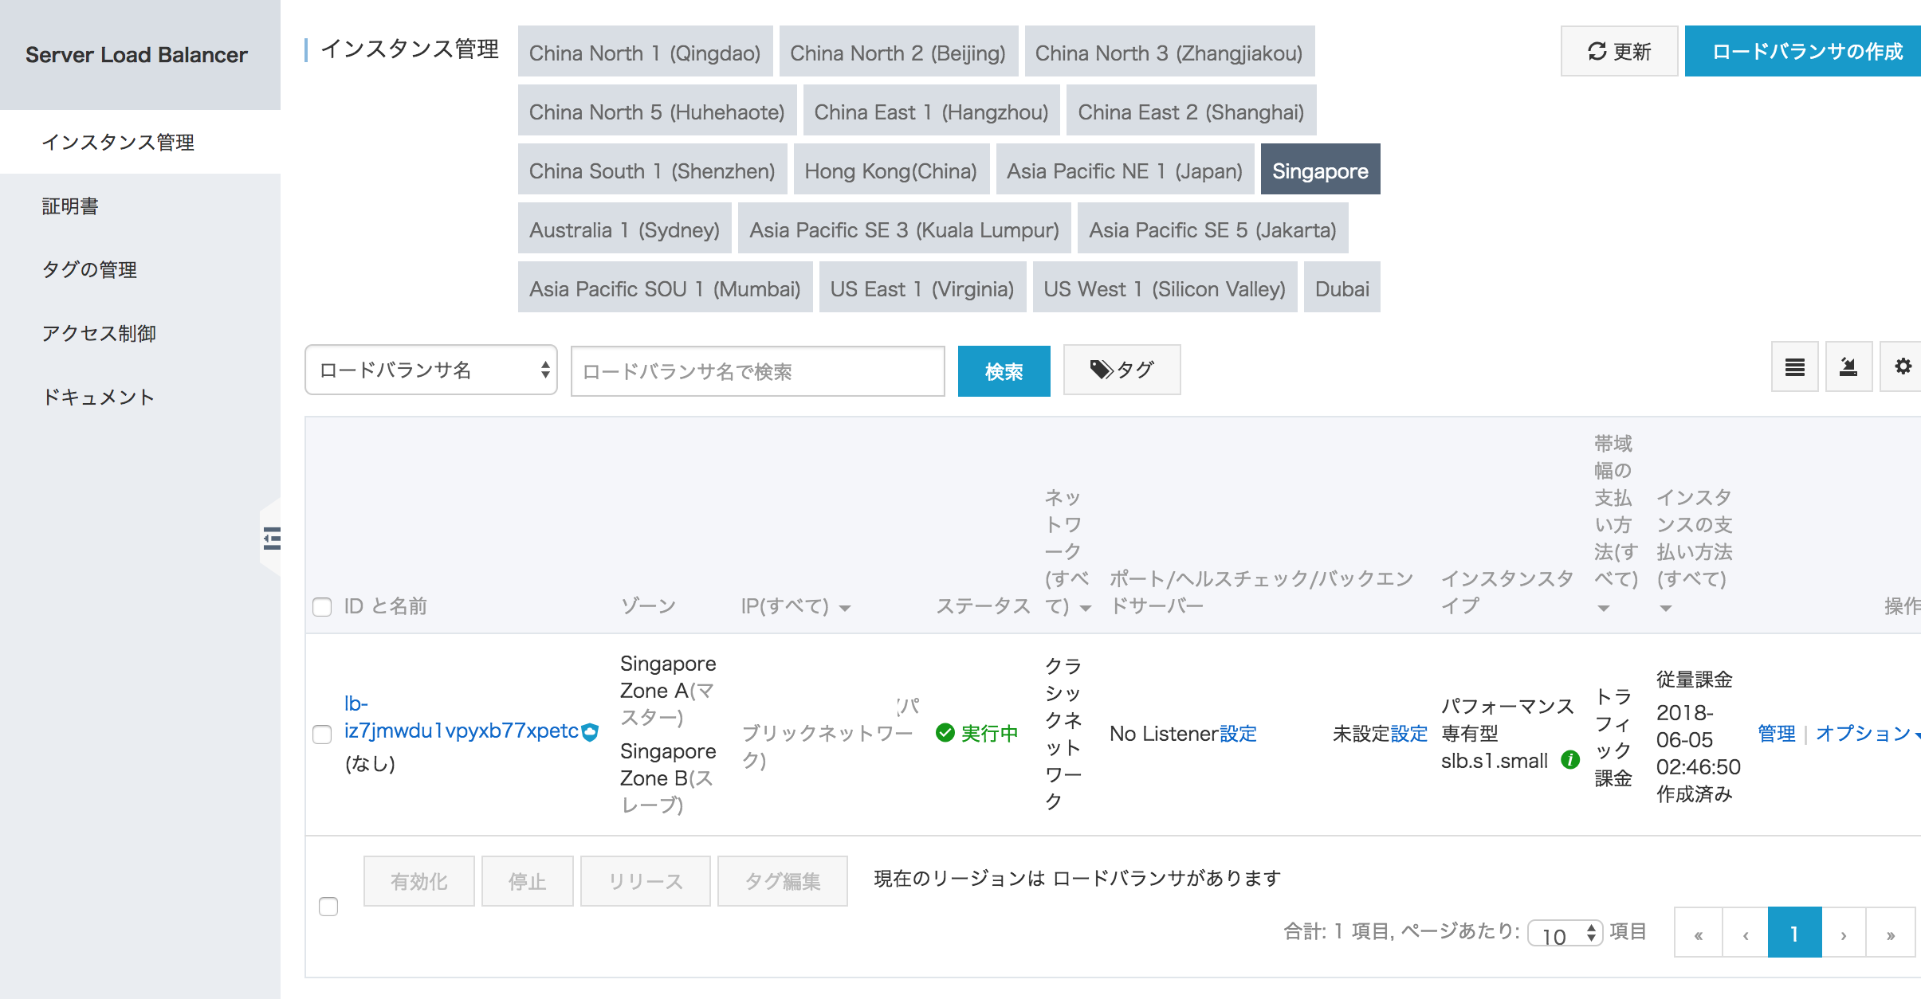This screenshot has width=1921, height=999.
Task: Collapse the sidebar with the toggle handle
Action: pyautogui.click(x=271, y=539)
